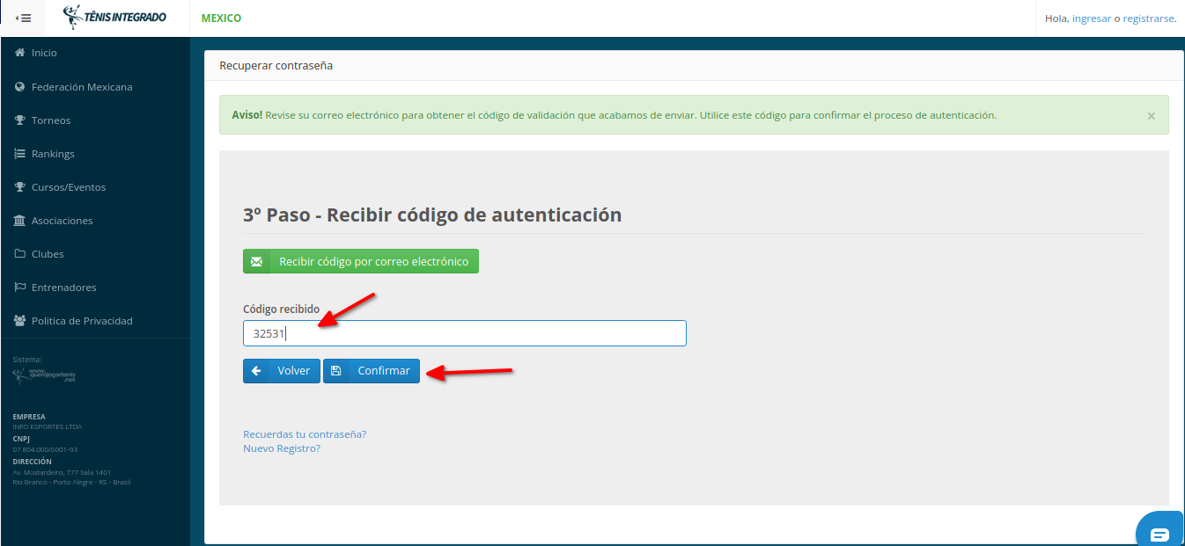This screenshot has height=546, width=1185.
Task: Open Politica de Privacidad page
Action: click(82, 321)
